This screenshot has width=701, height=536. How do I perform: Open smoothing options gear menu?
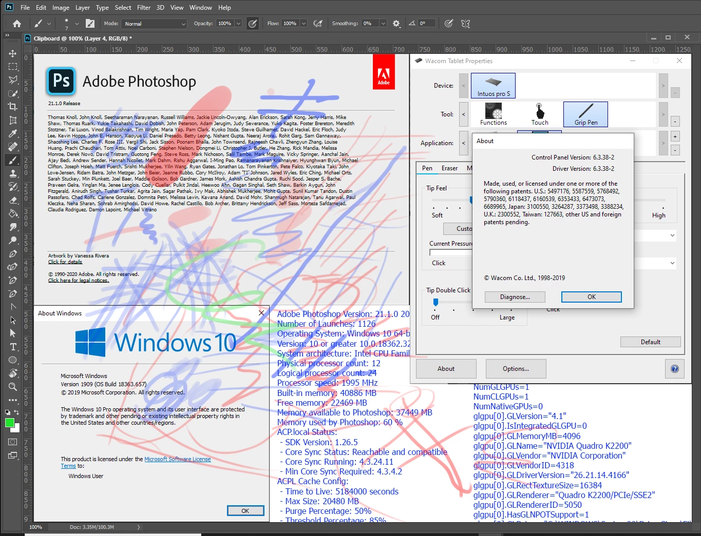coord(396,24)
